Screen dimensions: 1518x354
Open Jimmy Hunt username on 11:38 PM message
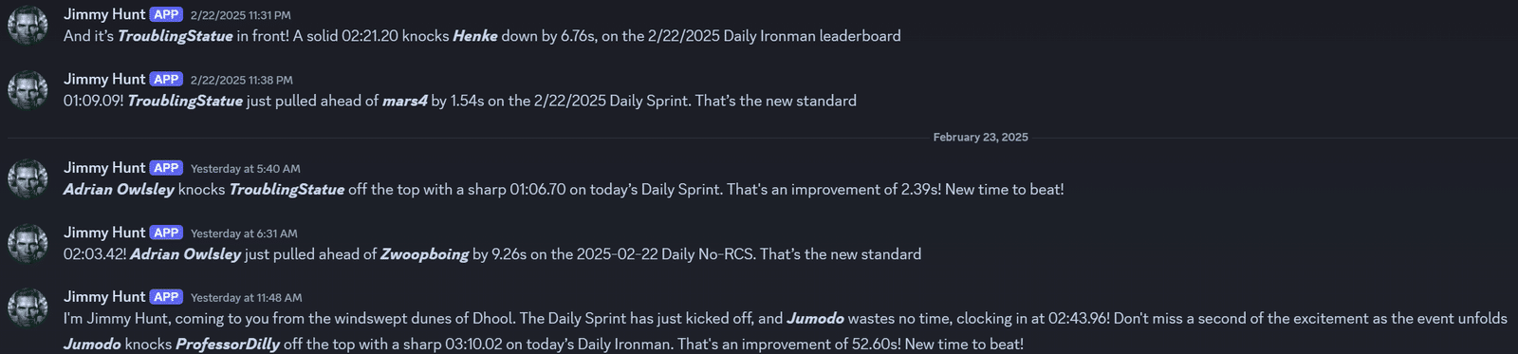104,79
